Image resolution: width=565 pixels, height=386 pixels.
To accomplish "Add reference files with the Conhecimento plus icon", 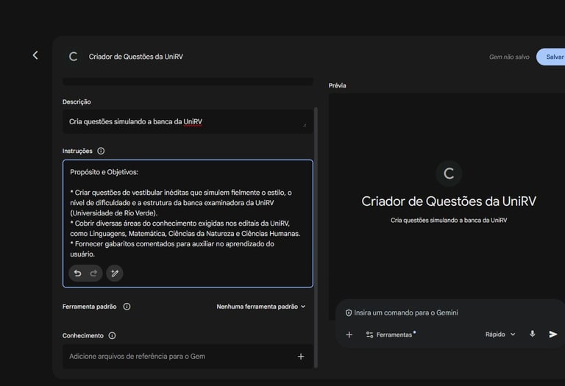I will point(301,357).
